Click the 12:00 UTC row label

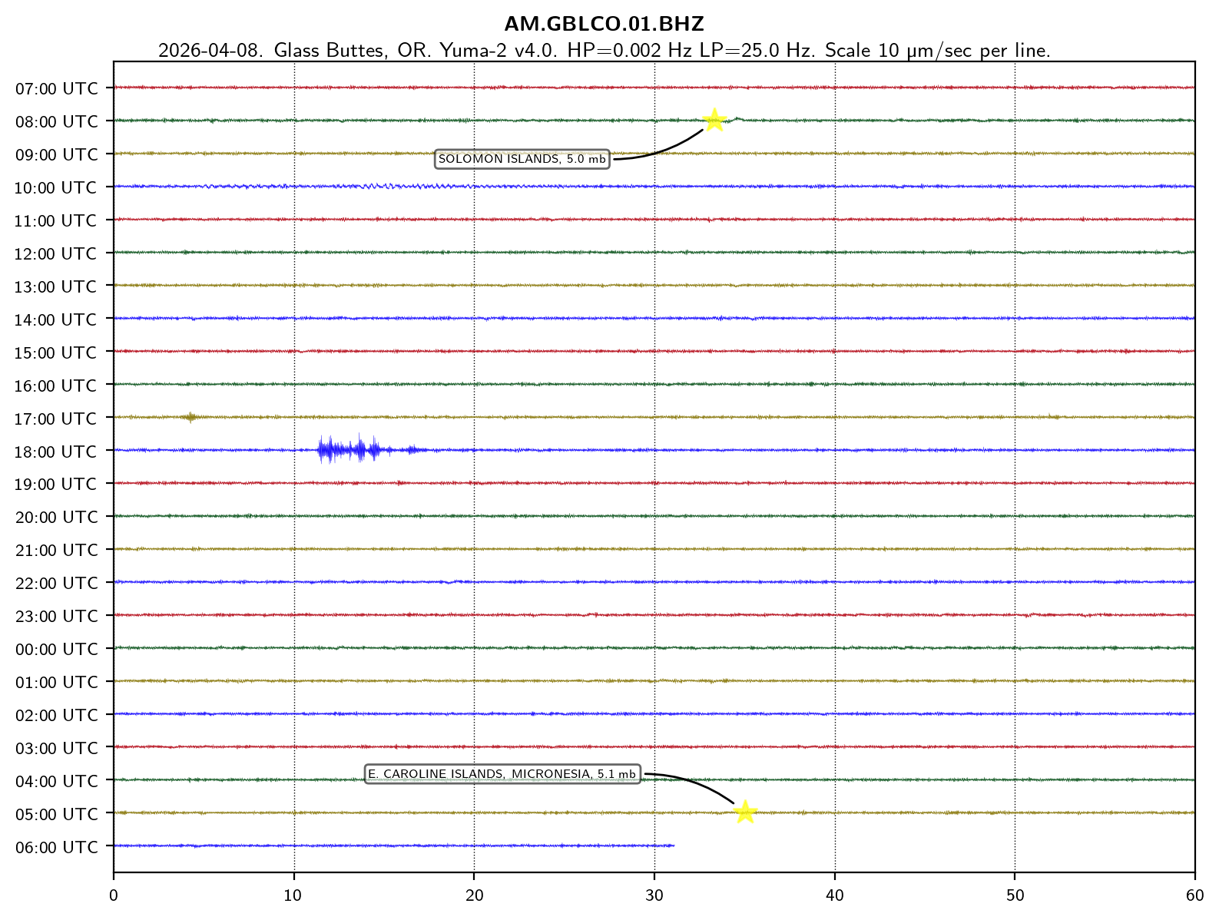[x=56, y=253]
